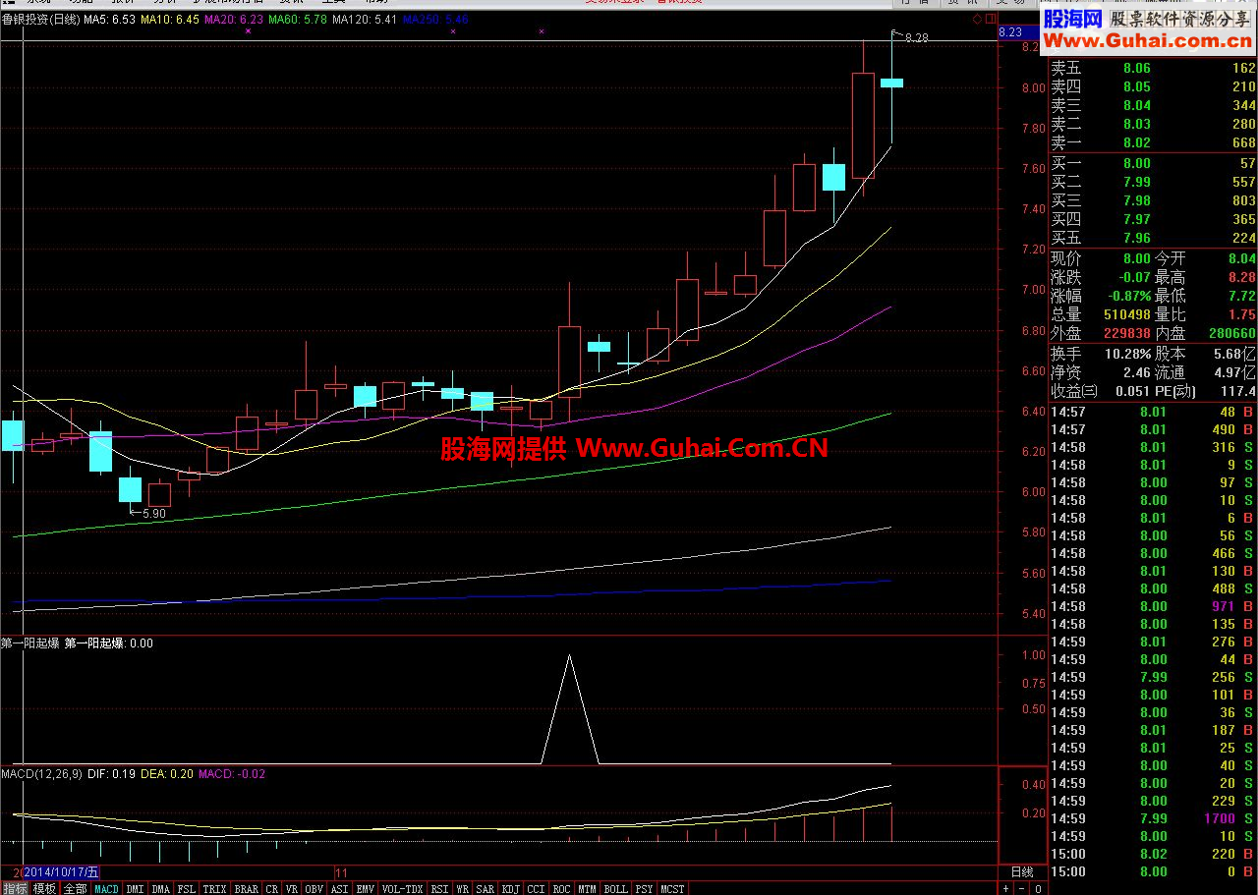This screenshot has height=895, width=1258.
Task: Click the 第一阳起爆 indicator title
Action: (x=30, y=643)
